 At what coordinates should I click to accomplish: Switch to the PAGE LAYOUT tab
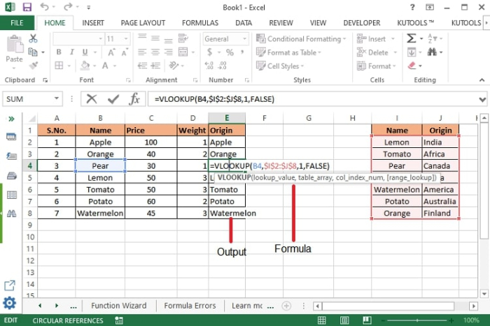click(x=143, y=23)
